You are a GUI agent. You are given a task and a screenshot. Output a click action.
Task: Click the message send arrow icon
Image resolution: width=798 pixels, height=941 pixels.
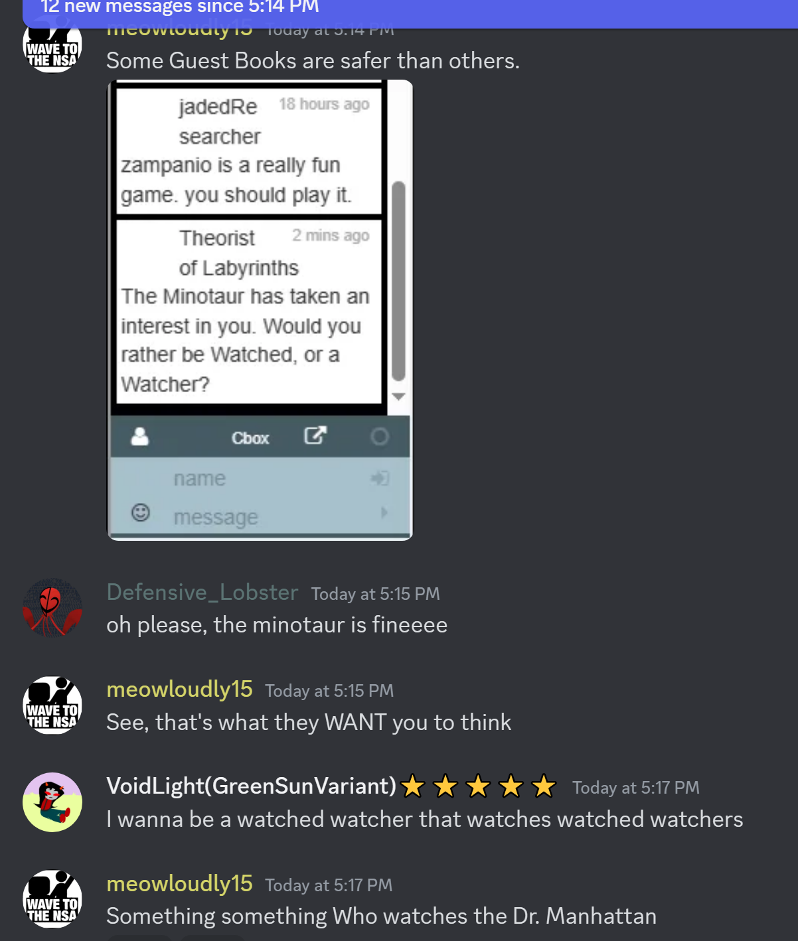(384, 512)
